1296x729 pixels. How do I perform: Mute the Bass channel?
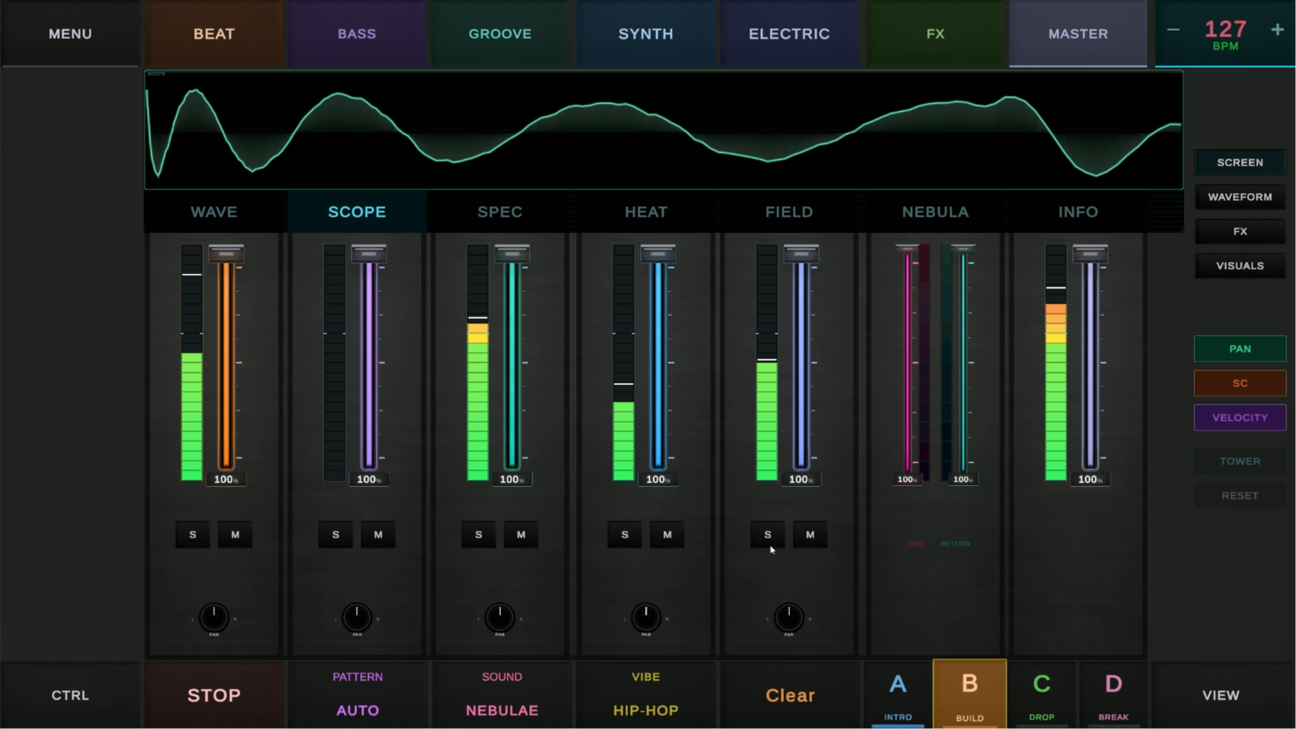click(378, 535)
